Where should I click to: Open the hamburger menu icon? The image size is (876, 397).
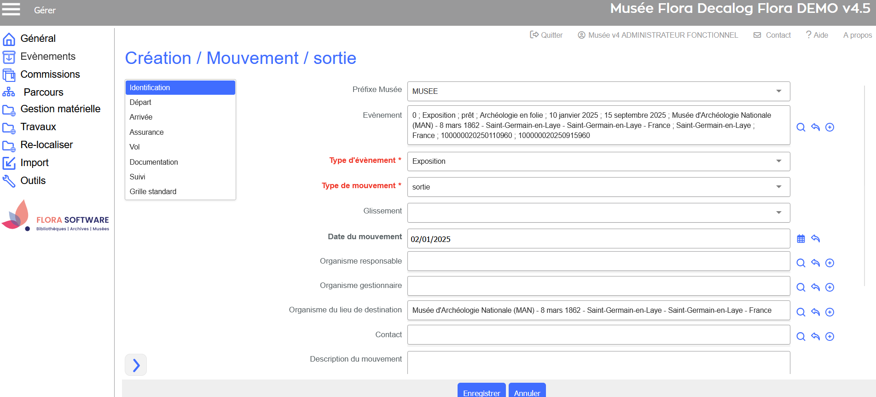(11, 9)
